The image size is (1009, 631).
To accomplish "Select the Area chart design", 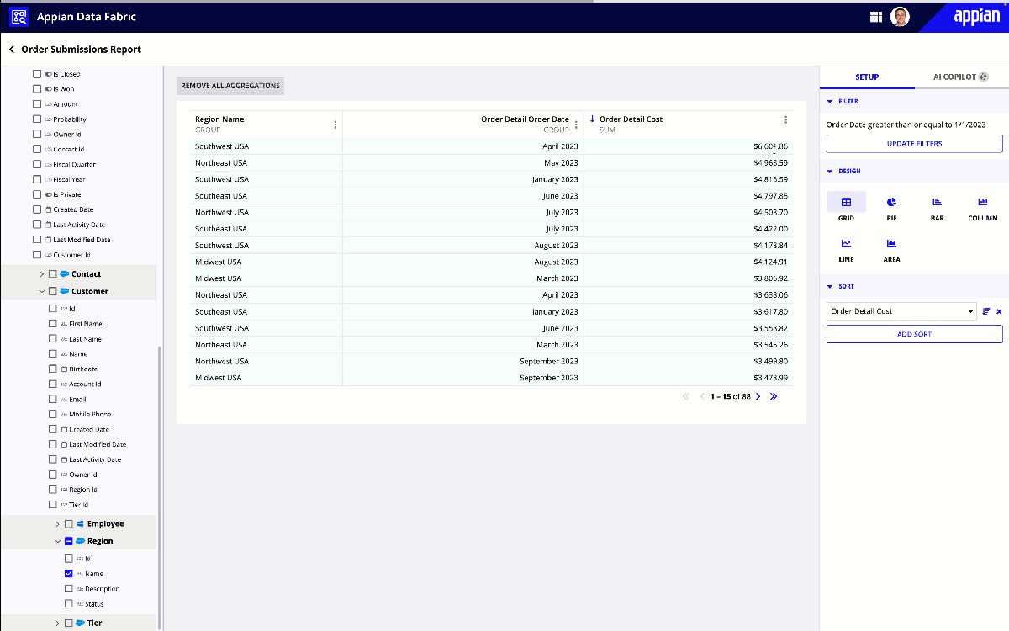I will (891, 244).
